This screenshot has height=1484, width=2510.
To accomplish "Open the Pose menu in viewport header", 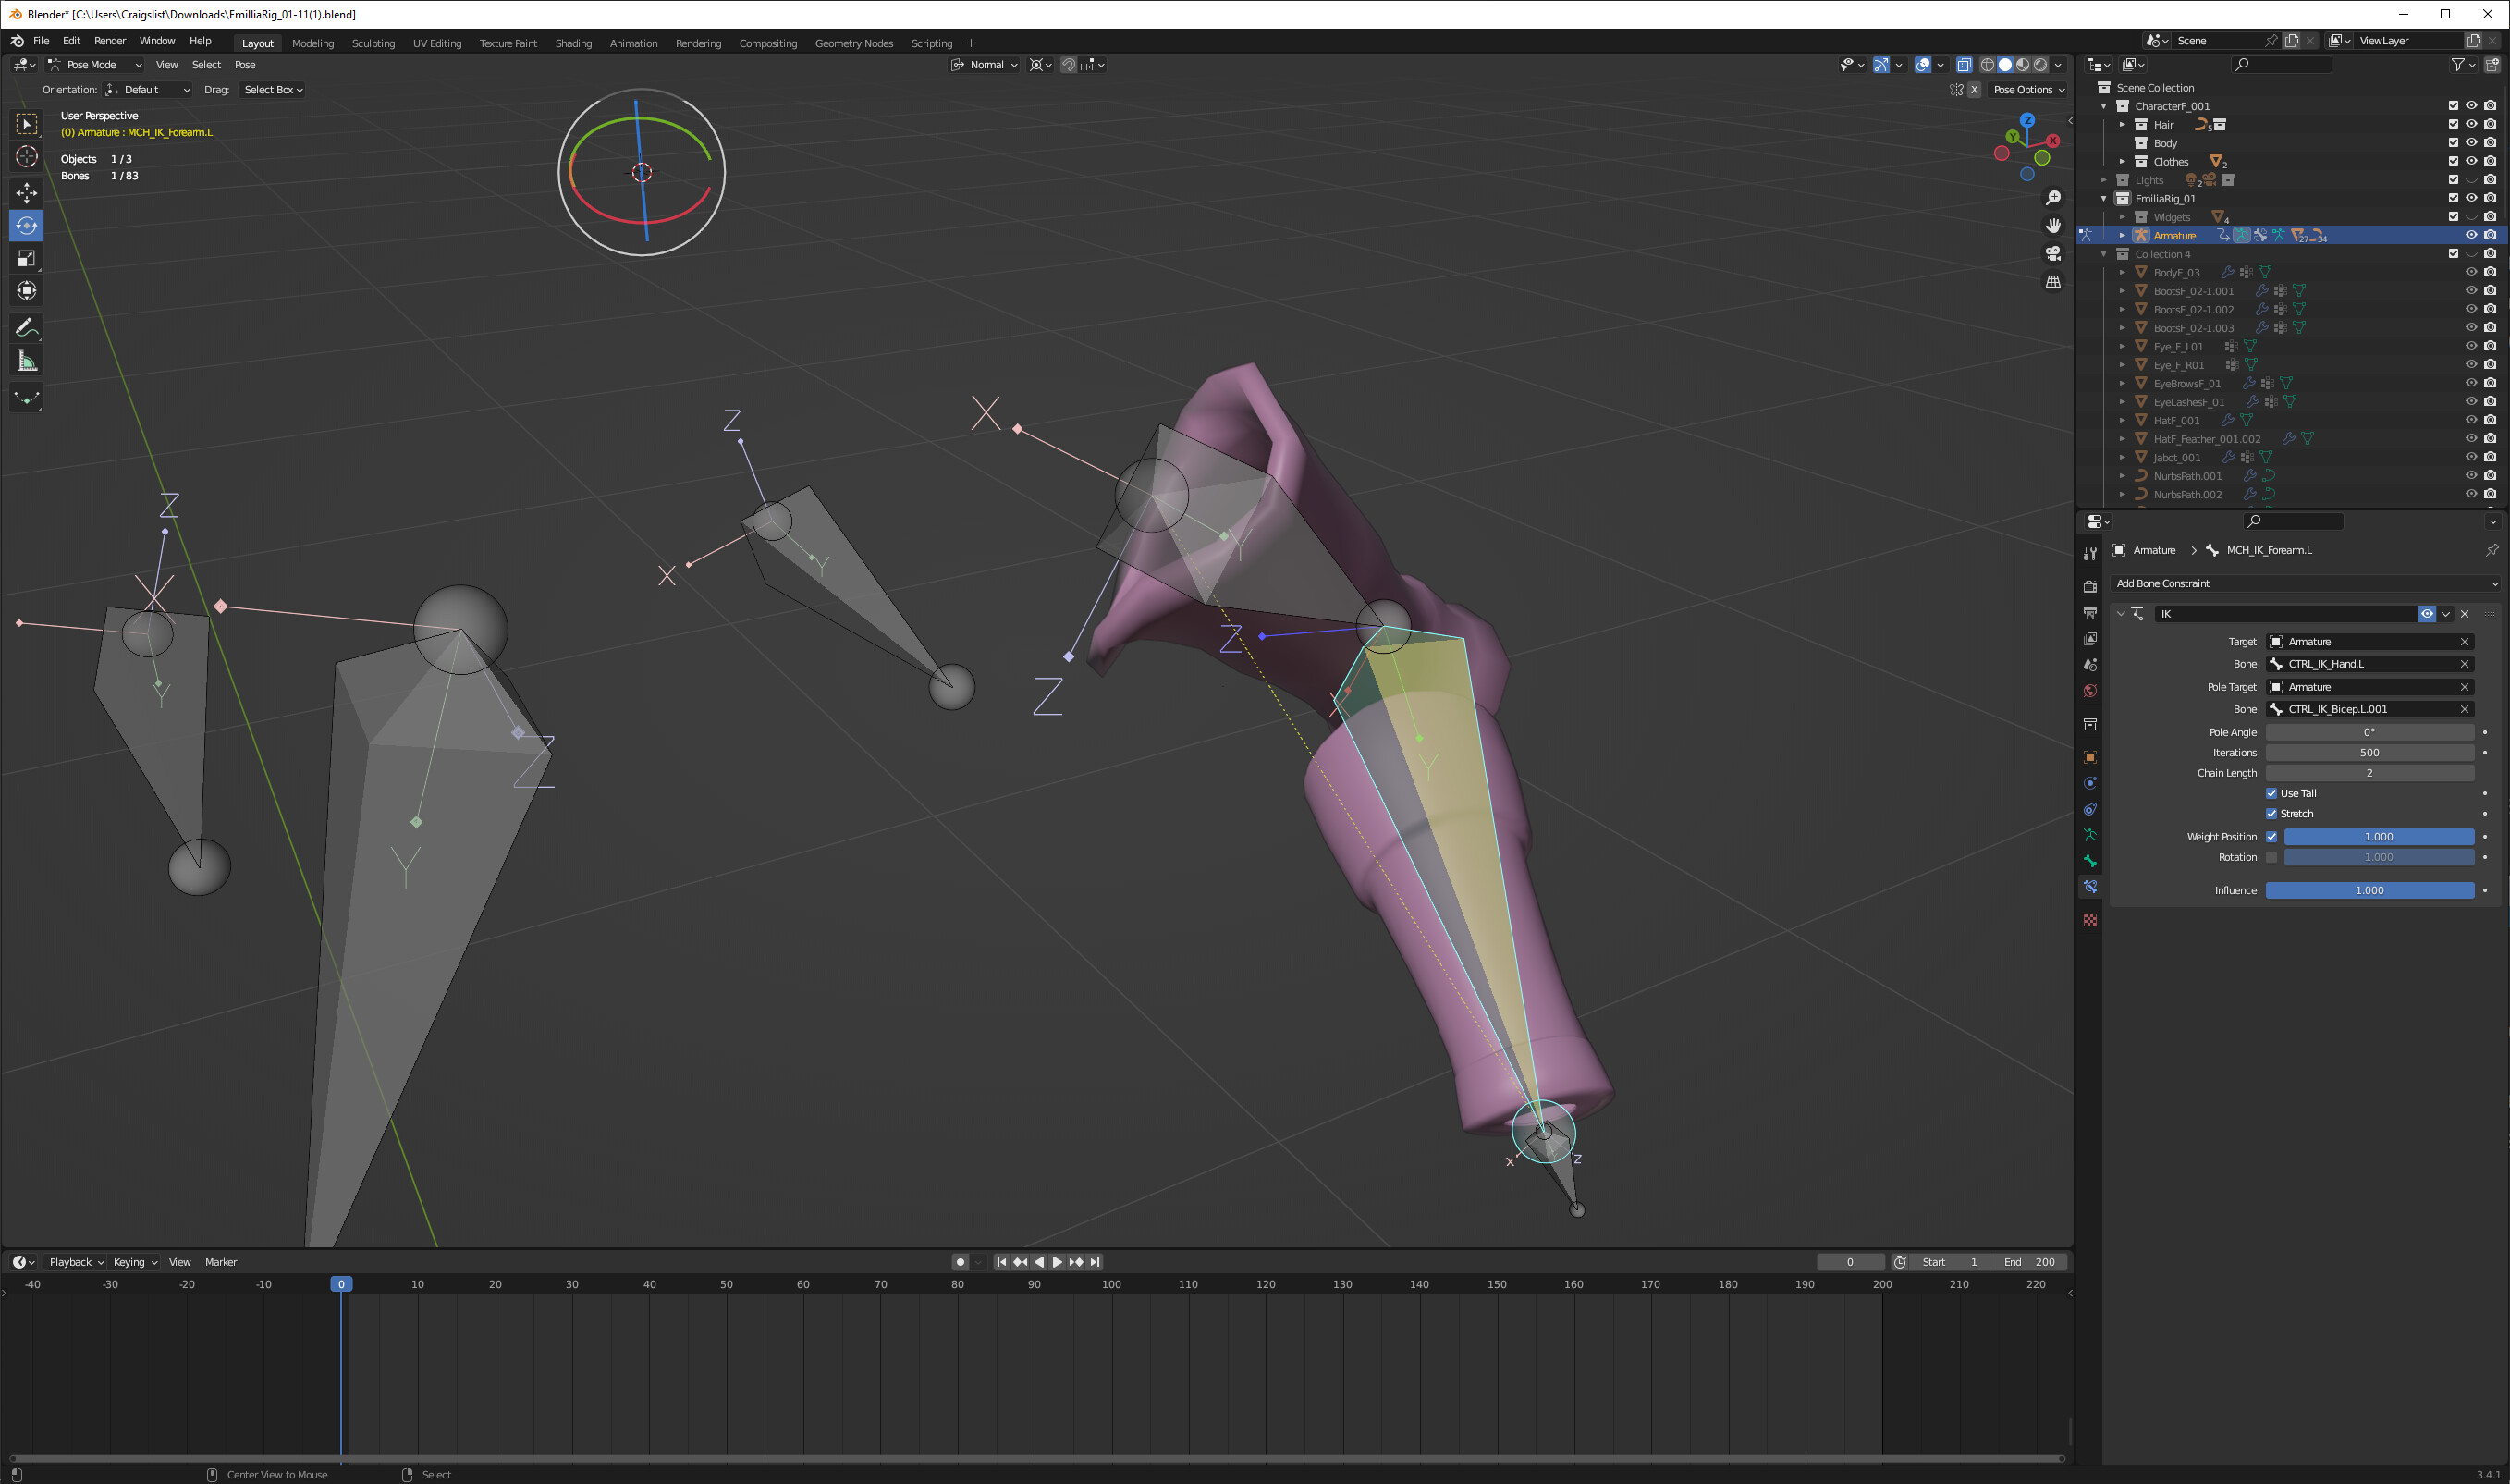I will [x=245, y=65].
